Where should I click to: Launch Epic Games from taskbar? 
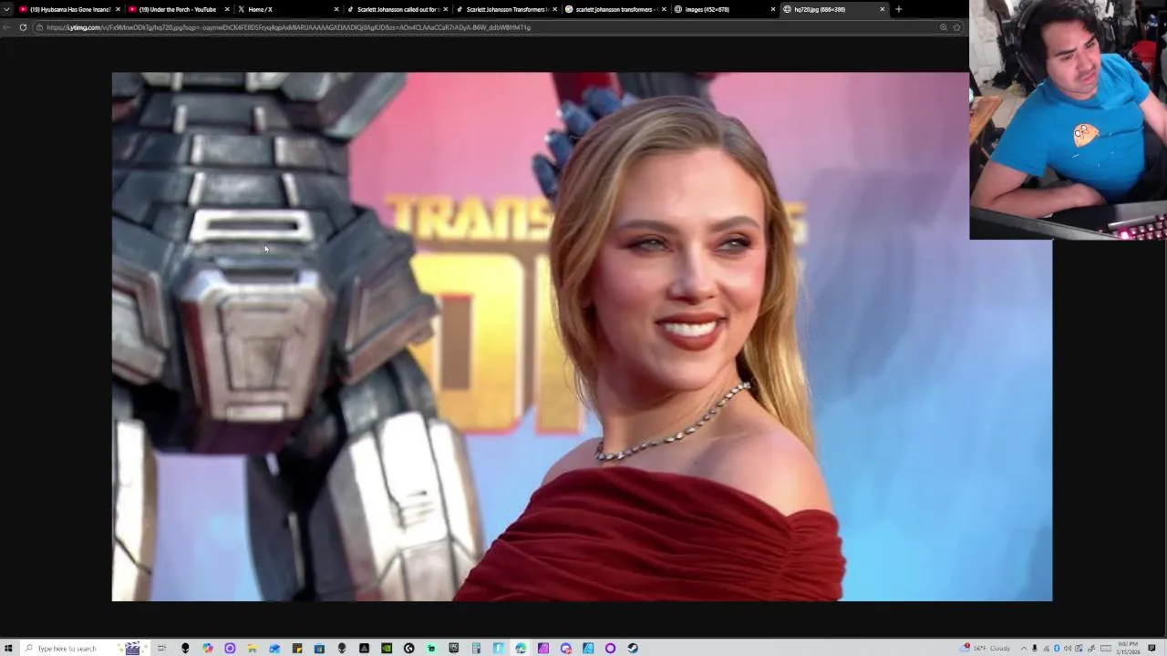click(x=453, y=648)
